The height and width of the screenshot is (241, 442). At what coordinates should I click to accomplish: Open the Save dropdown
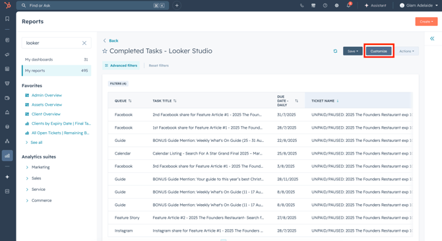tap(353, 51)
